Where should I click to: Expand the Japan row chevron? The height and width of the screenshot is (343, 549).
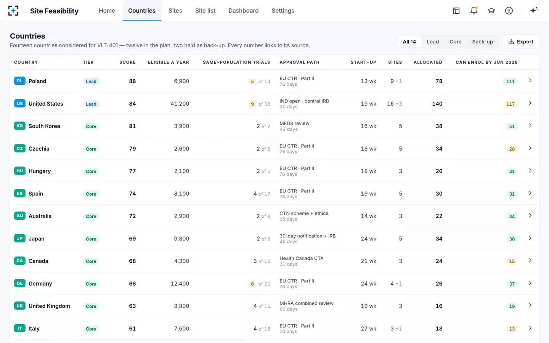click(x=530, y=238)
